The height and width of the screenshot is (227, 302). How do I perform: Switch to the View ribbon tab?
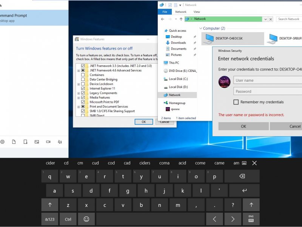pos(197,12)
